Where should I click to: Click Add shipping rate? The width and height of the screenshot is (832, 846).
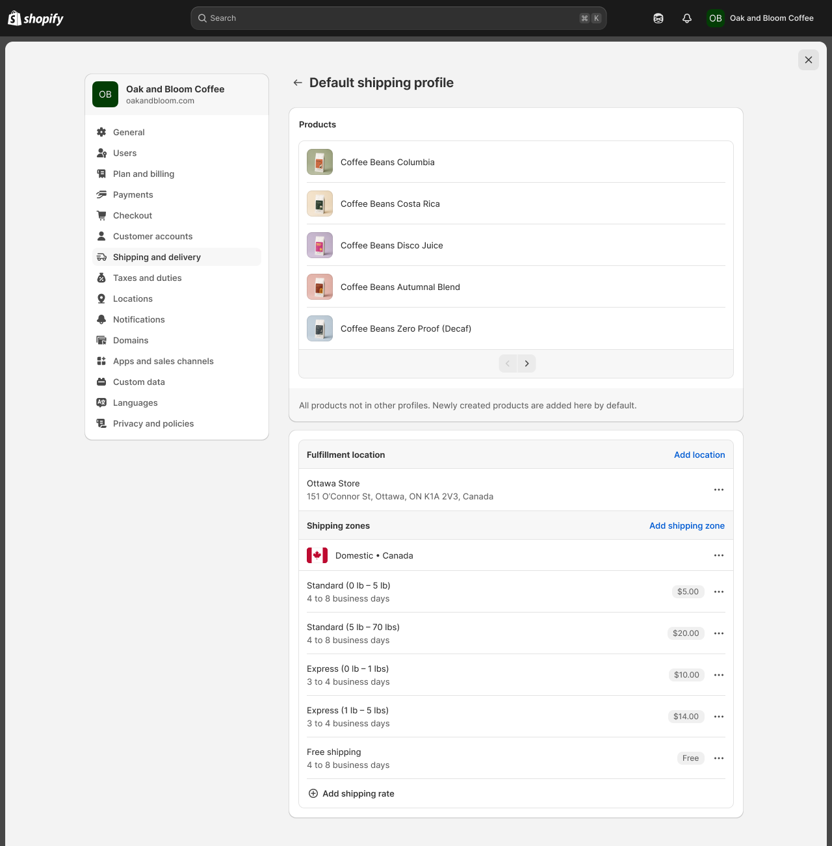[x=351, y=793]
